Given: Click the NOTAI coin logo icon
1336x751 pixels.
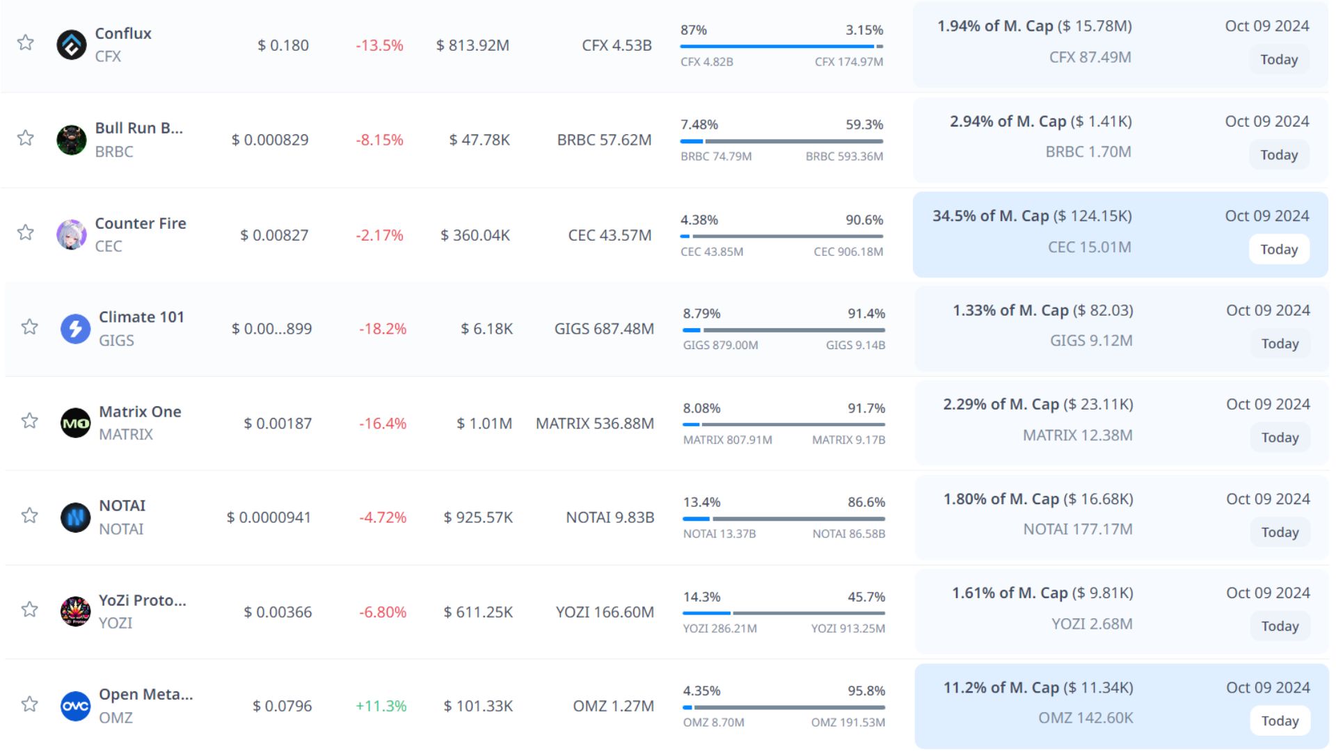Looking at the screenshot, I should (75, 517).
